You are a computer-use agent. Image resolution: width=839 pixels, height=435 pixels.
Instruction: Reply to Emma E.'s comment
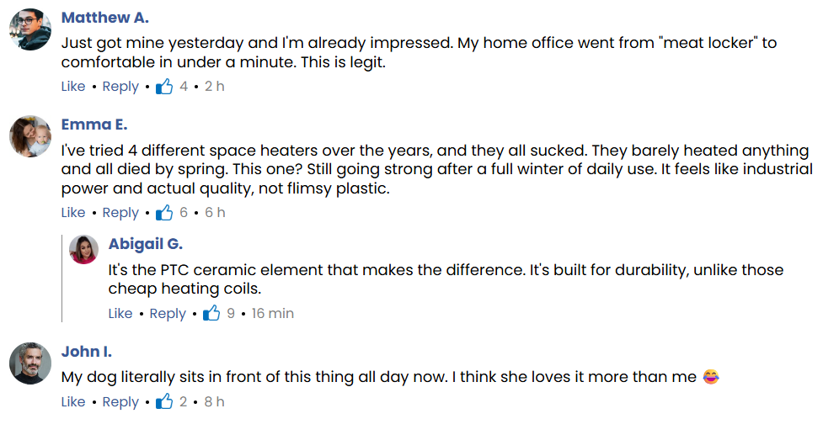click(x=120, y=212)
